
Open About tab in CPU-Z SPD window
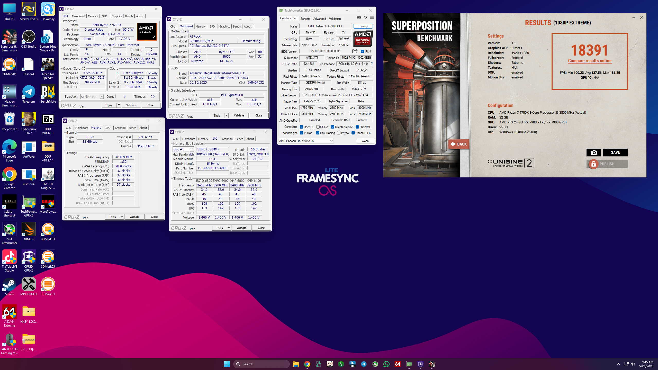point(250,139)
